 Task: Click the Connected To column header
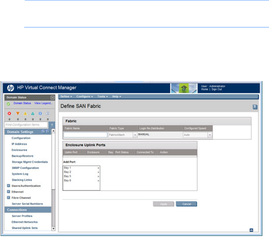145,152
